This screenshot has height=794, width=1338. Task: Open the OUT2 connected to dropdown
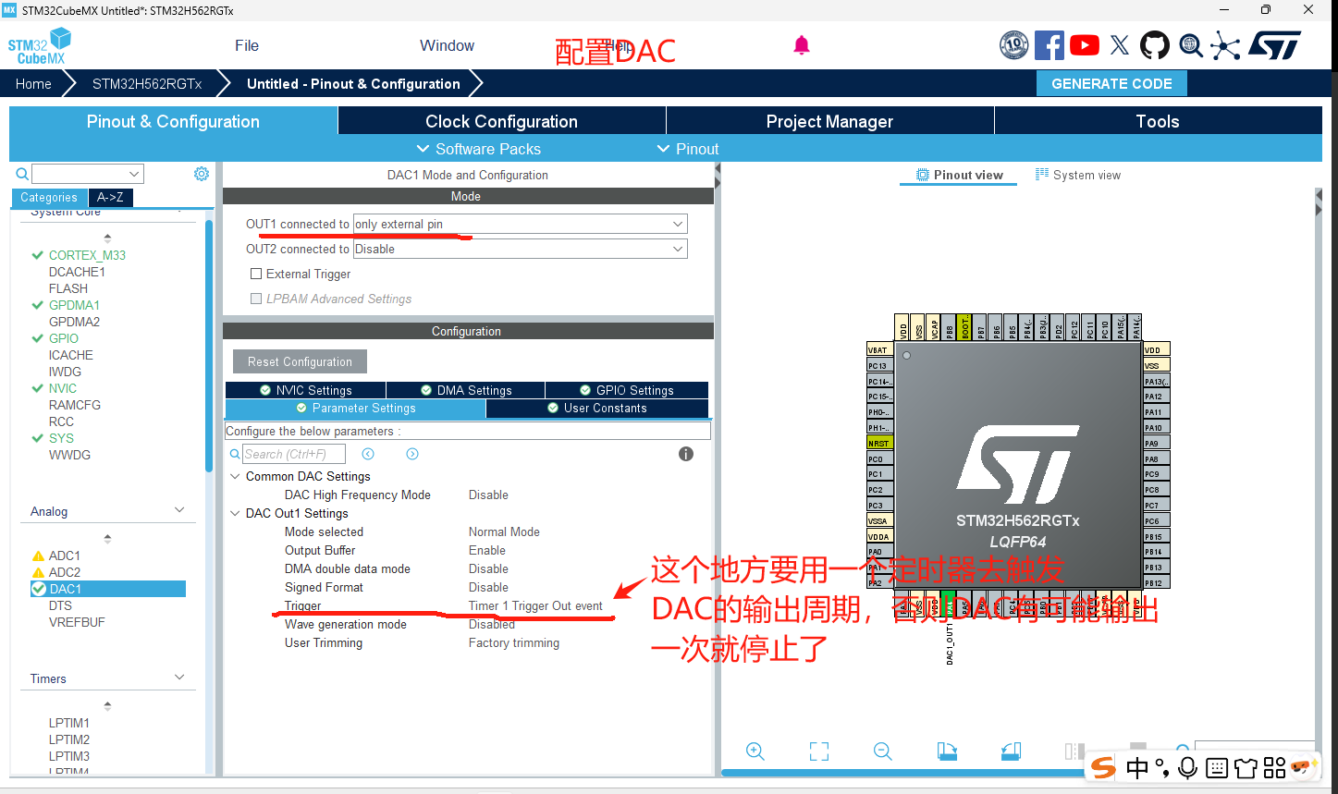pyautogui.click(x=521, y=249)
